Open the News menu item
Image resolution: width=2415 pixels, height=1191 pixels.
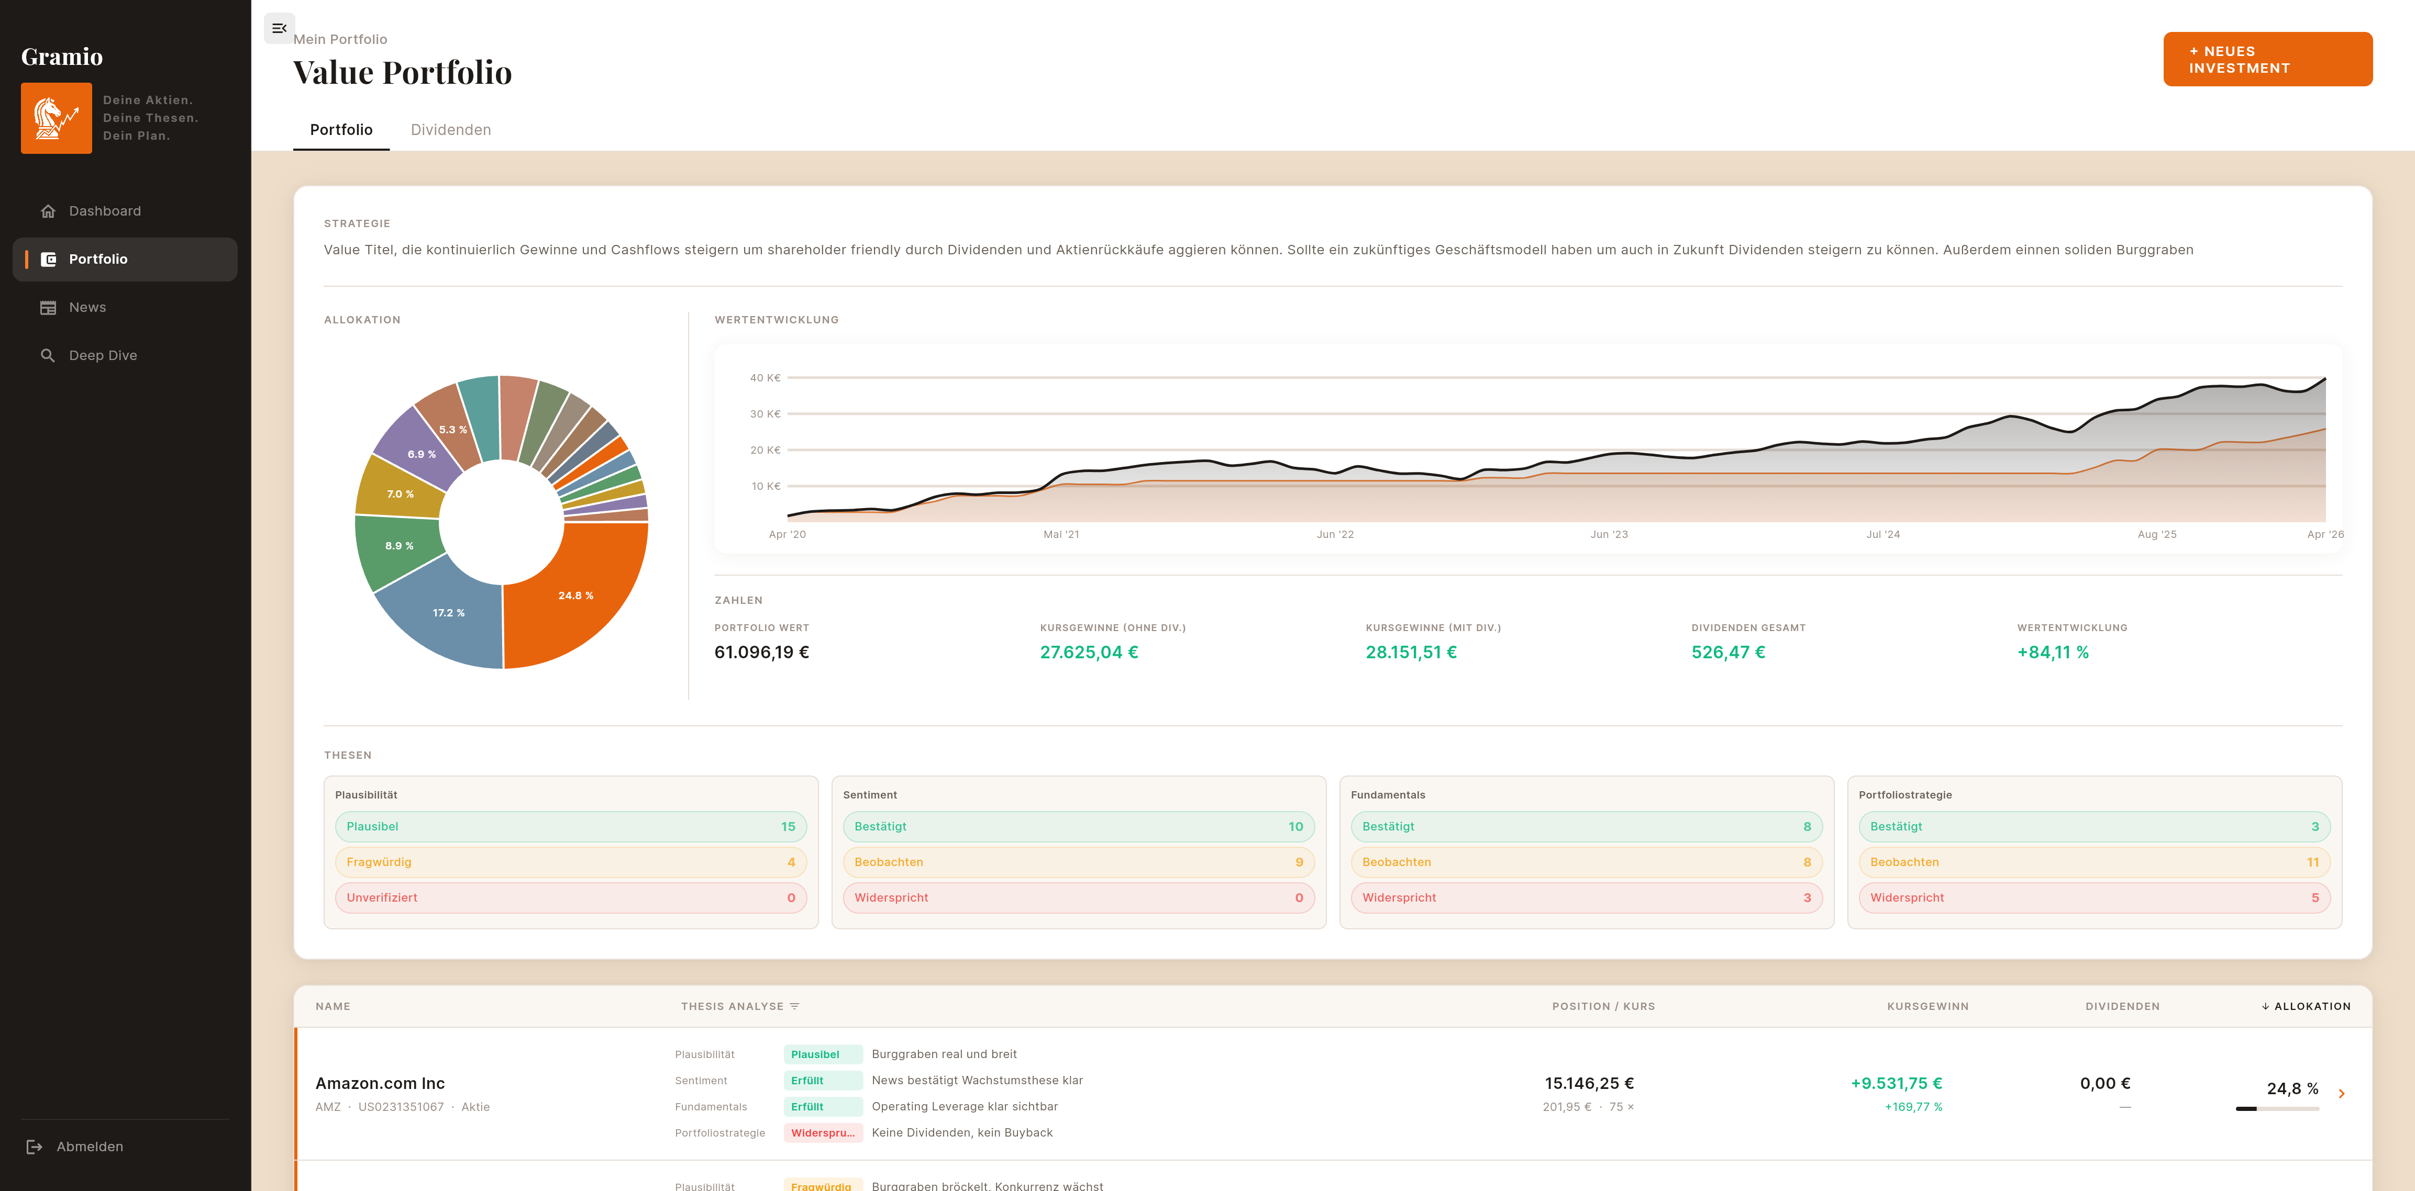[125, 307]
